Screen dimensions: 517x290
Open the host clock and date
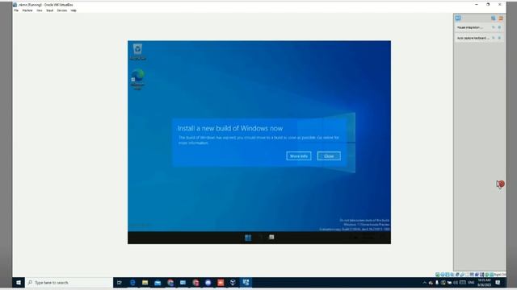[x=484, y=283]
